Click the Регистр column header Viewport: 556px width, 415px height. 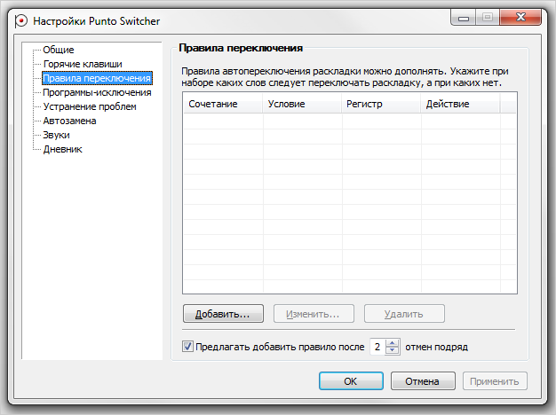pyautogui.click(x=381, y=104)
